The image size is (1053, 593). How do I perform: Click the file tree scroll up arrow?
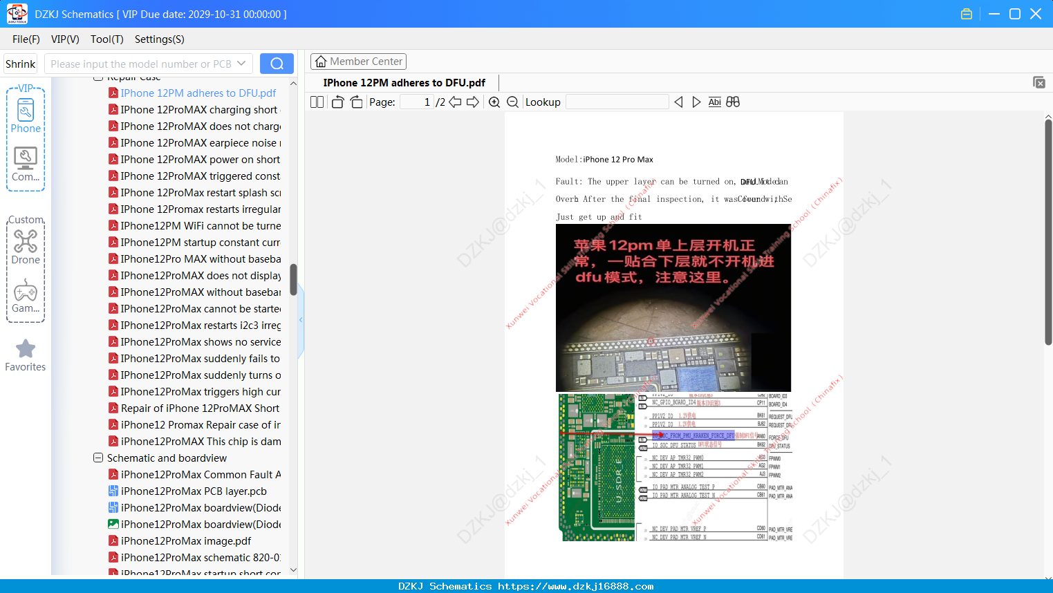(x=293, y=83)
